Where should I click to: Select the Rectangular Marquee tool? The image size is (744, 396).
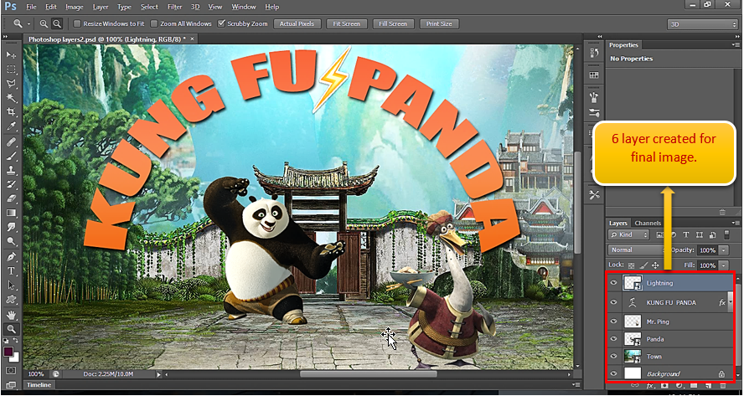[12, 69]
